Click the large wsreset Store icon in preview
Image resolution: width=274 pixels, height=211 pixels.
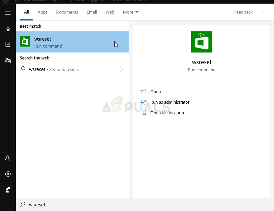click(x=202, y=42)
